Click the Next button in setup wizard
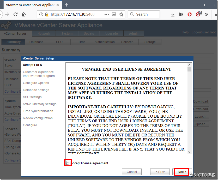The image size is (218, 180). 182,172
